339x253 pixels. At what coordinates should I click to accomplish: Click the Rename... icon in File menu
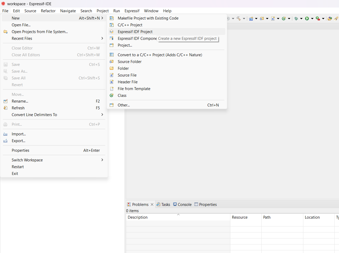[5, 101]
